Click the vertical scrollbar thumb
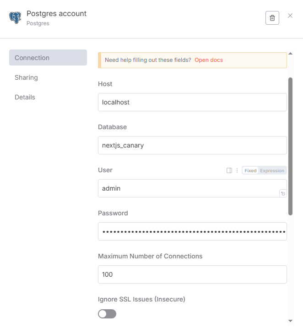Viewport: 303px width, 334px height. point(290,146)
